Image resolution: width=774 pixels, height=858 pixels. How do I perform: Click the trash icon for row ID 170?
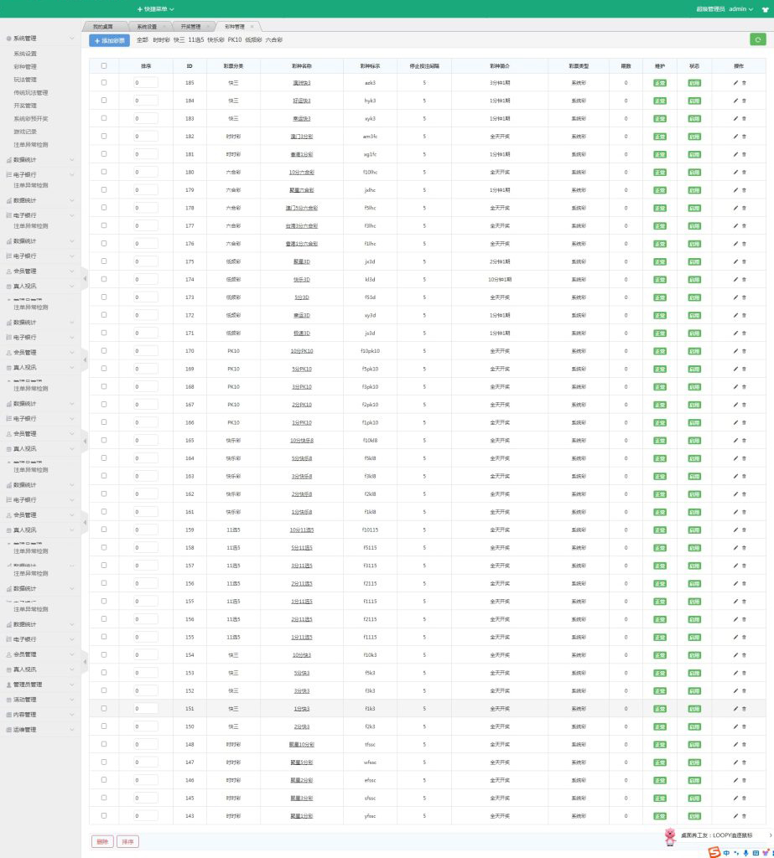(x=744, y=351)
